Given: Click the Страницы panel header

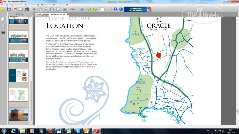Looking at the screenshot, I should pos(20,14).
